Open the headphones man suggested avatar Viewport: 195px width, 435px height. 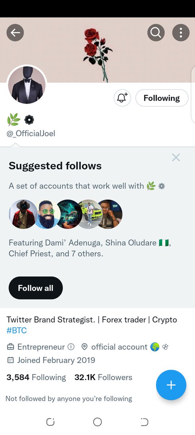(109, 214)
